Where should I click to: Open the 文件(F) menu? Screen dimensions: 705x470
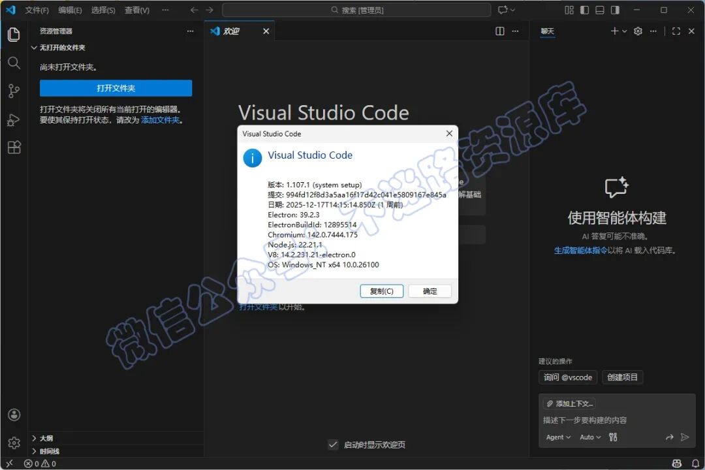pos(37,10)
